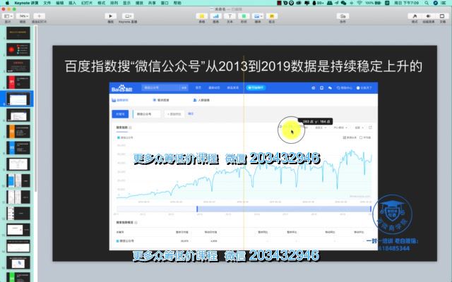Click the QQ penguin 99+ status icon
This screenshot has height=282, width=452.
click(317, 3)
